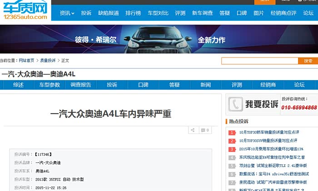Click the 车质网 12365auto.com logo

click(25, 10)
